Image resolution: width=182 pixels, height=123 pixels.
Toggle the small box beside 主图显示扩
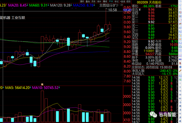coord(121,5)
